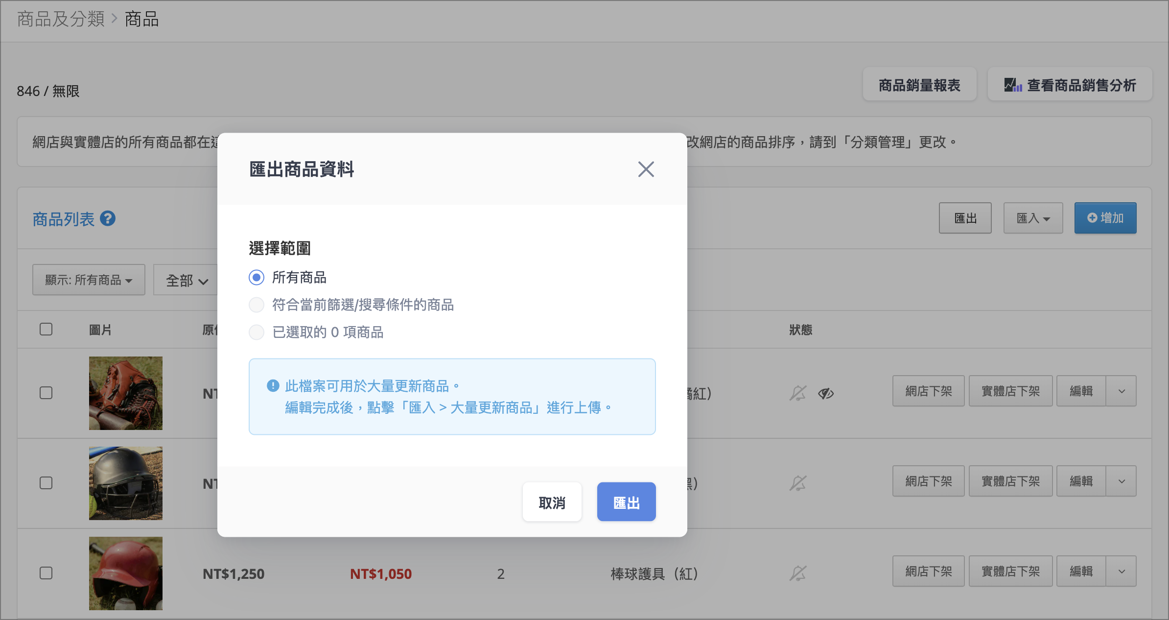1169x620 pixels.
Task: Click the 狀態 column header
Action: point(800,330)
